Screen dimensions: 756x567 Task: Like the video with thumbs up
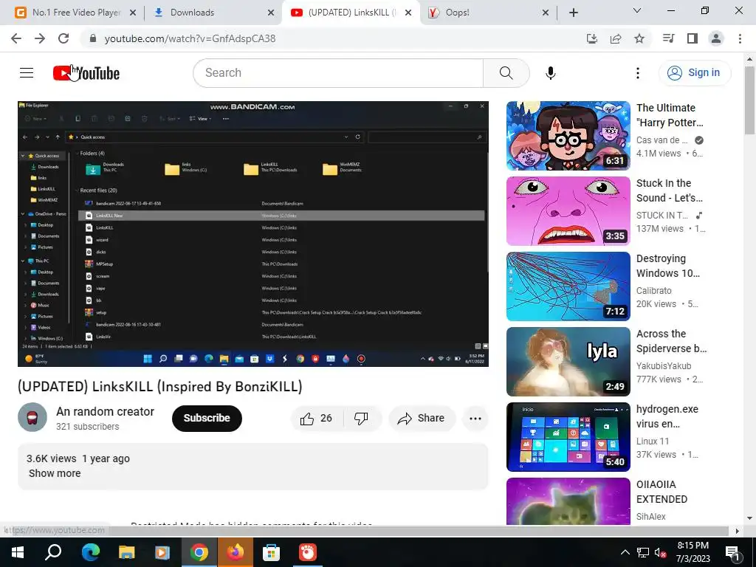(x=316, y=418)
